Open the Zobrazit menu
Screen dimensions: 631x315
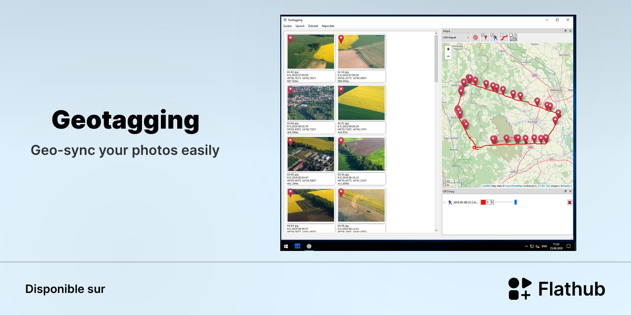(x=313, y=26)
